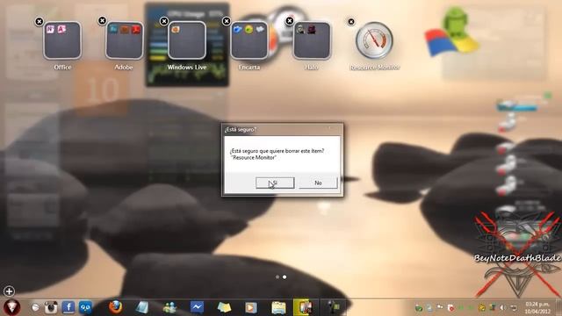Select the second launcher page dot
562x316 pixels.
pyautogui.click(x=285, y=277)
